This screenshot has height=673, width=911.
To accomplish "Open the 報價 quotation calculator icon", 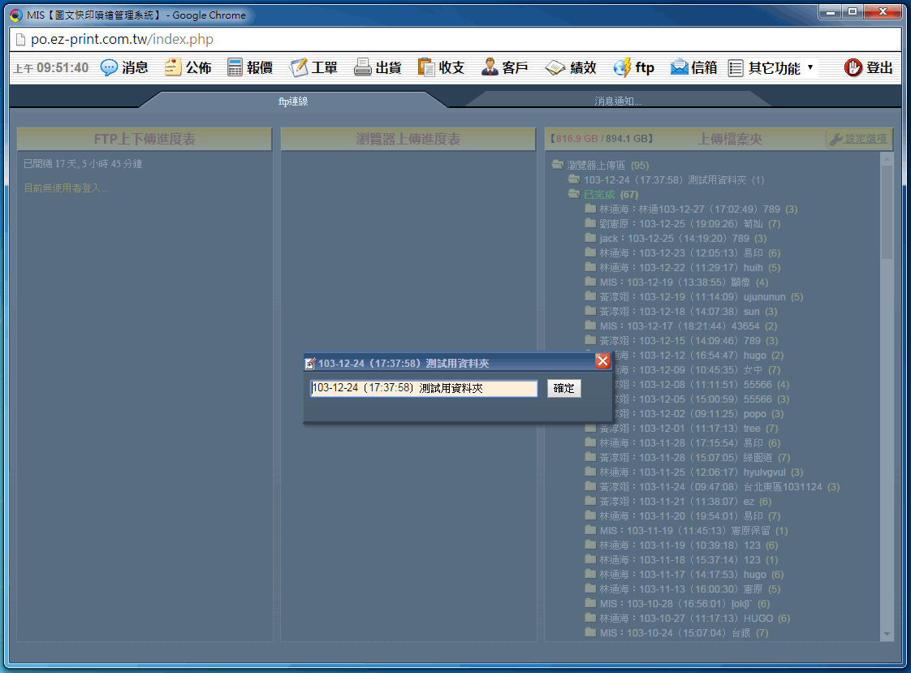I will (235, 68).
